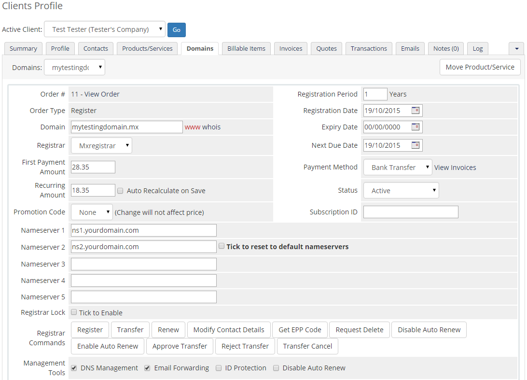The image size is (527, 380).
Task: Open calendar picker for Next Due Date
Action: [416, 145]
